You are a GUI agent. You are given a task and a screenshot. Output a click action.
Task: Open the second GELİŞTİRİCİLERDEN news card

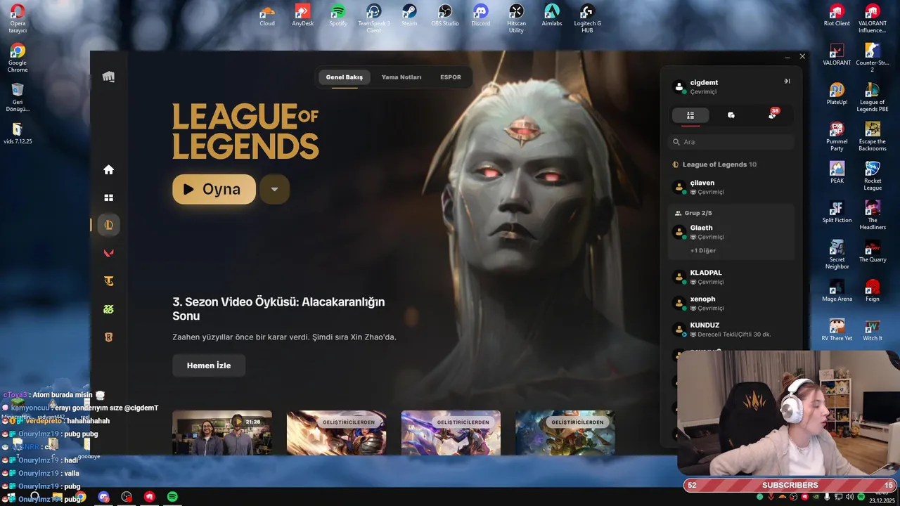click(x=451, y=432)
